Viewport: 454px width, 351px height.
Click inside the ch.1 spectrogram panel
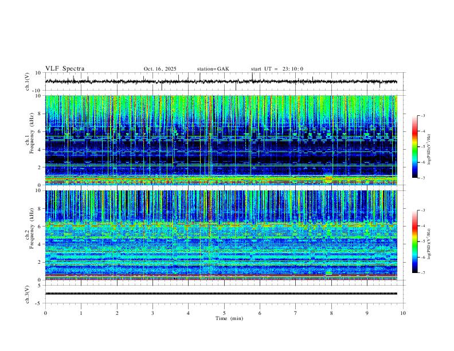(221, 140)
